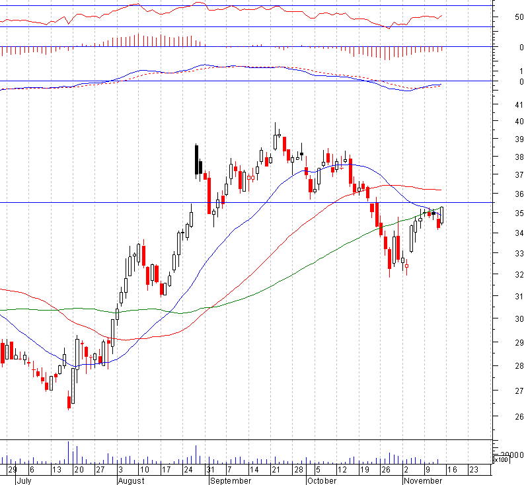Click date label 7 above September

click(229, 470)
